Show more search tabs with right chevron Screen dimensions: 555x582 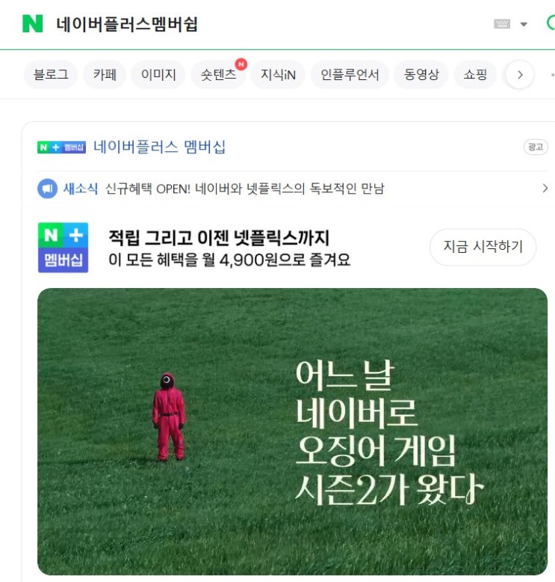tap(520, 75)
